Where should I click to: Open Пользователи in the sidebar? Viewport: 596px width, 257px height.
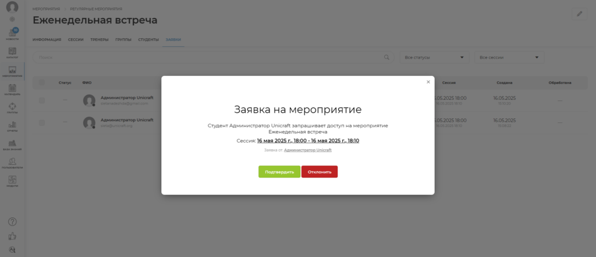pyautogui.click(x=12, y=163)
